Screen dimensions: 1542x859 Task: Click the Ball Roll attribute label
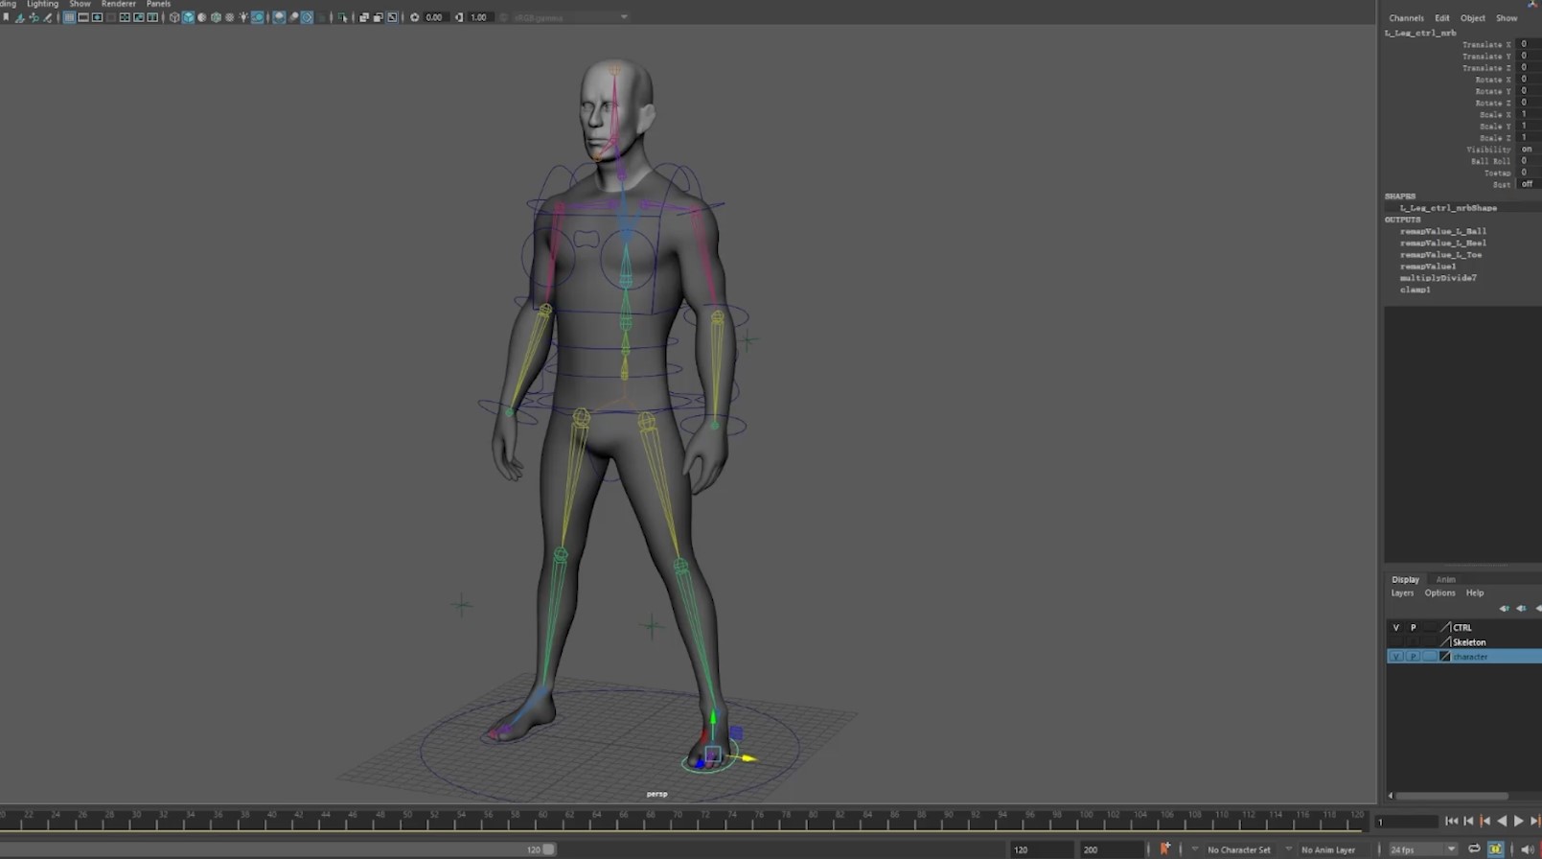pyautogui.click(x=1490, y=161)
